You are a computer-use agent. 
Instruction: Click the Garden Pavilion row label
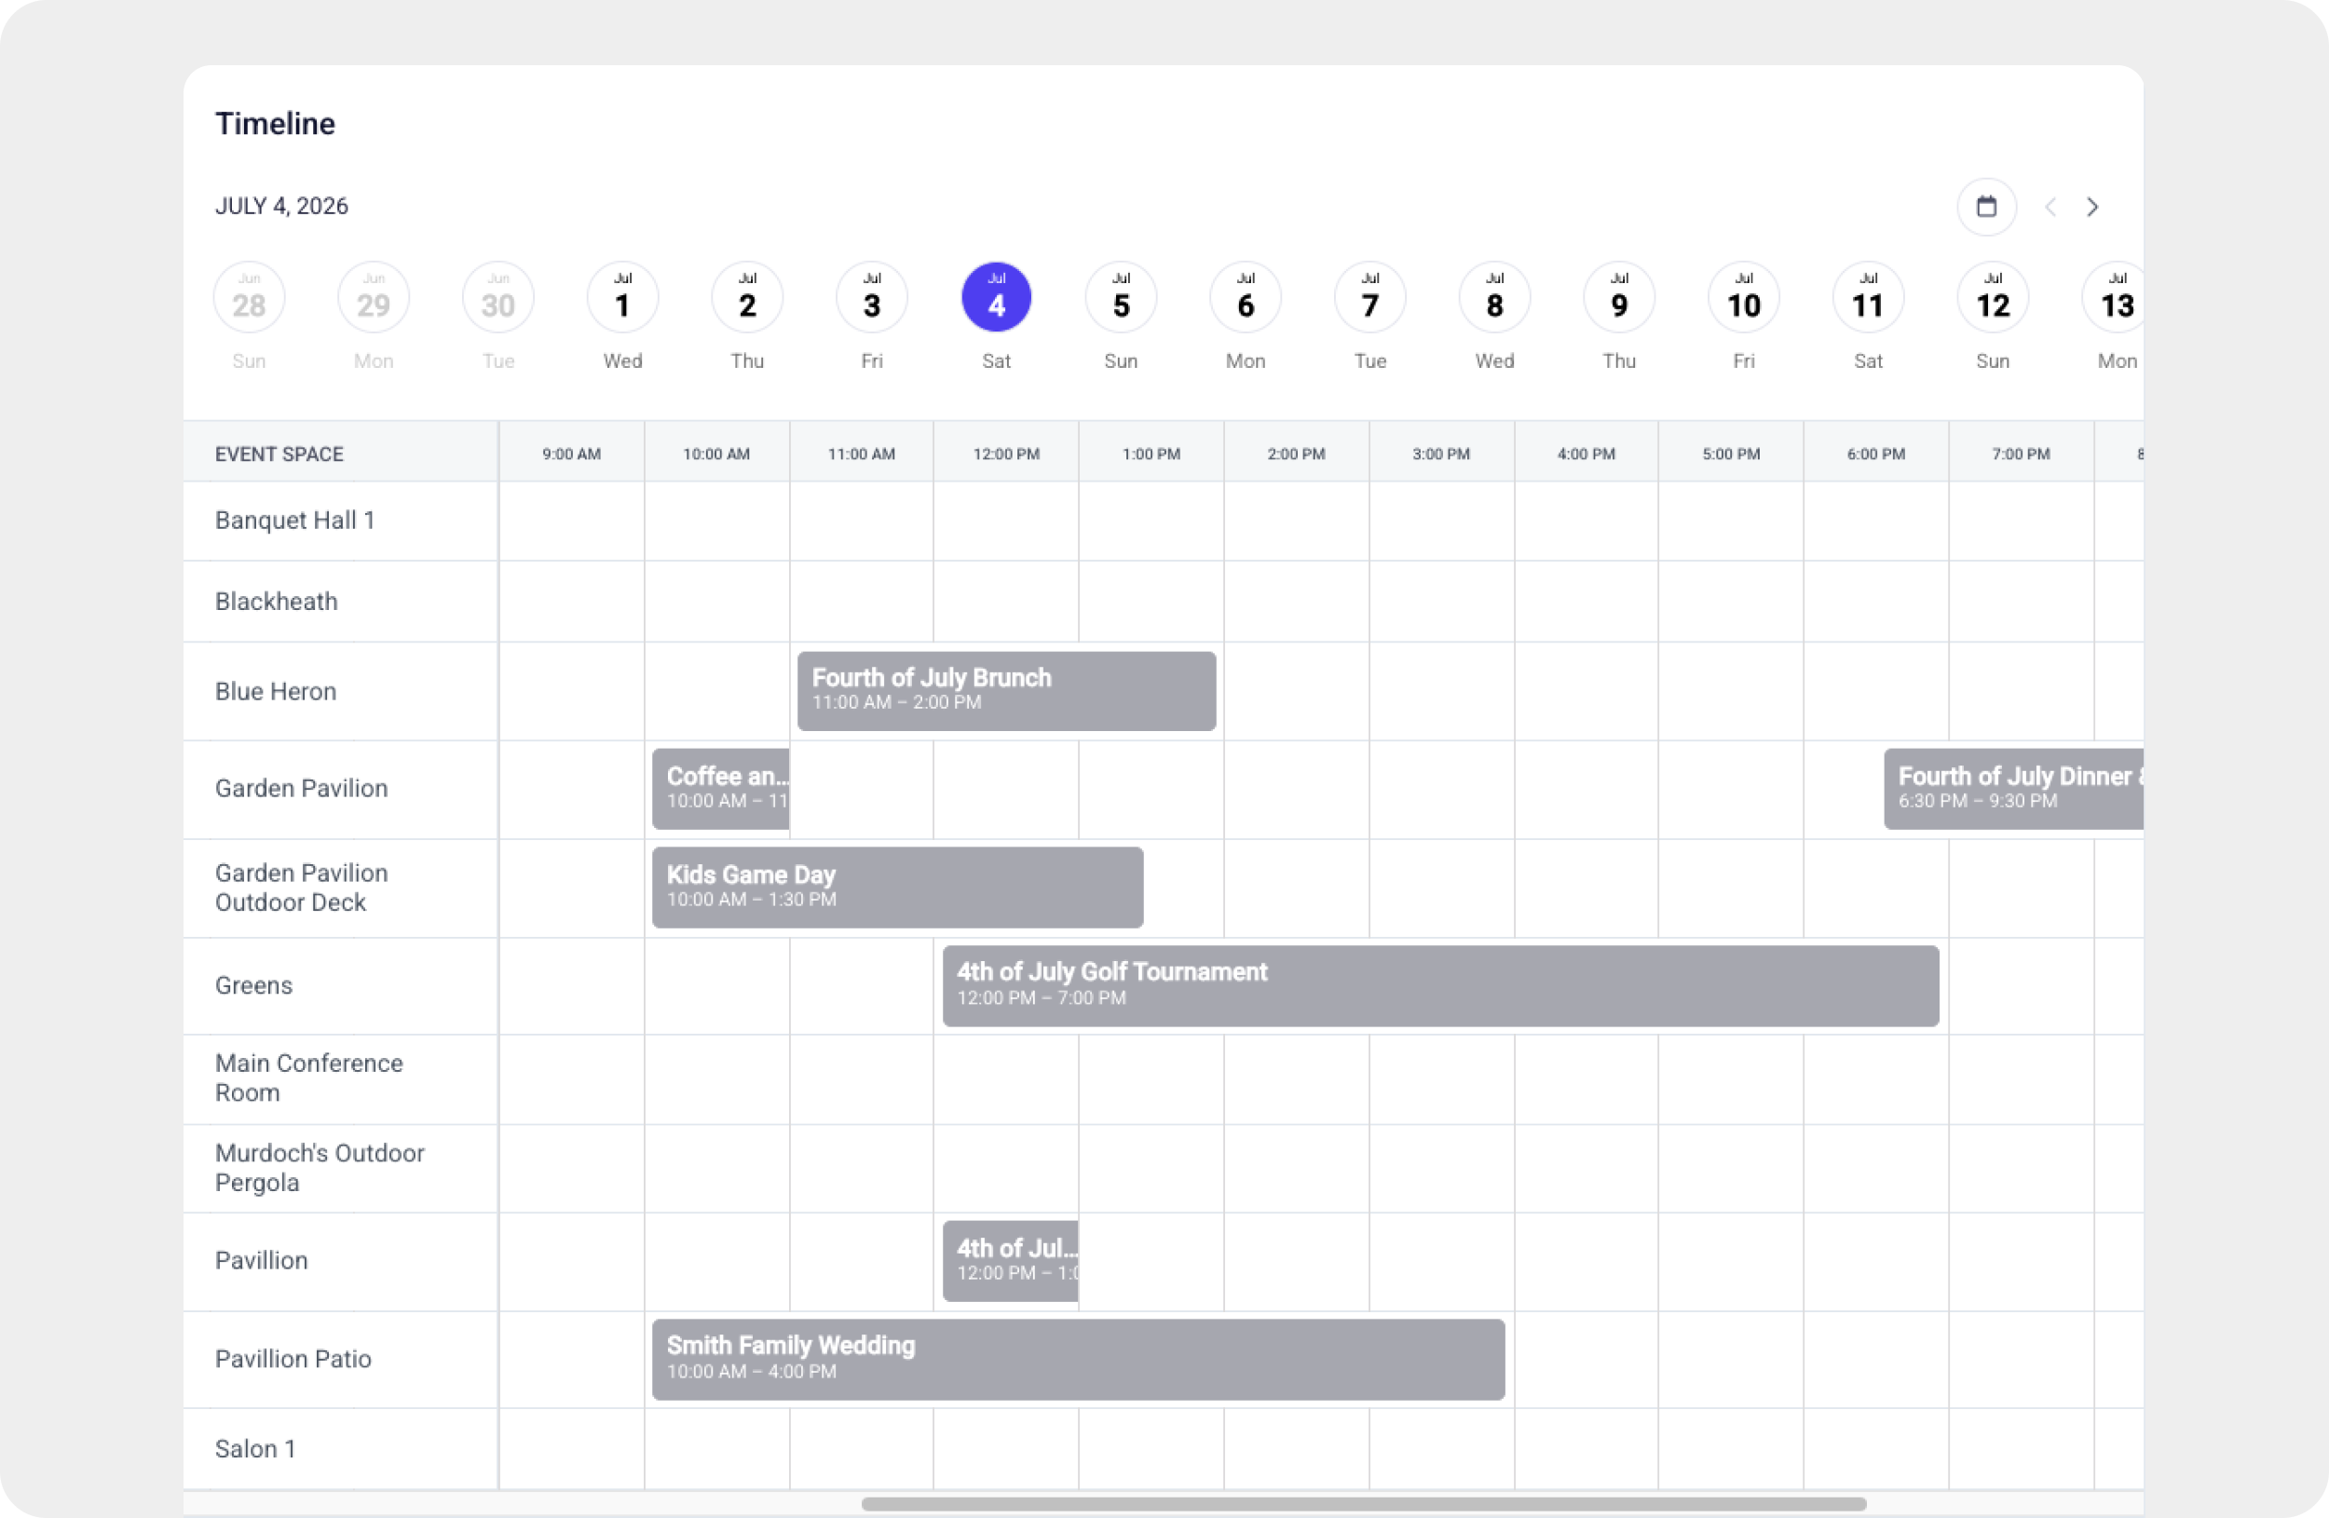[x=302, y=789]
